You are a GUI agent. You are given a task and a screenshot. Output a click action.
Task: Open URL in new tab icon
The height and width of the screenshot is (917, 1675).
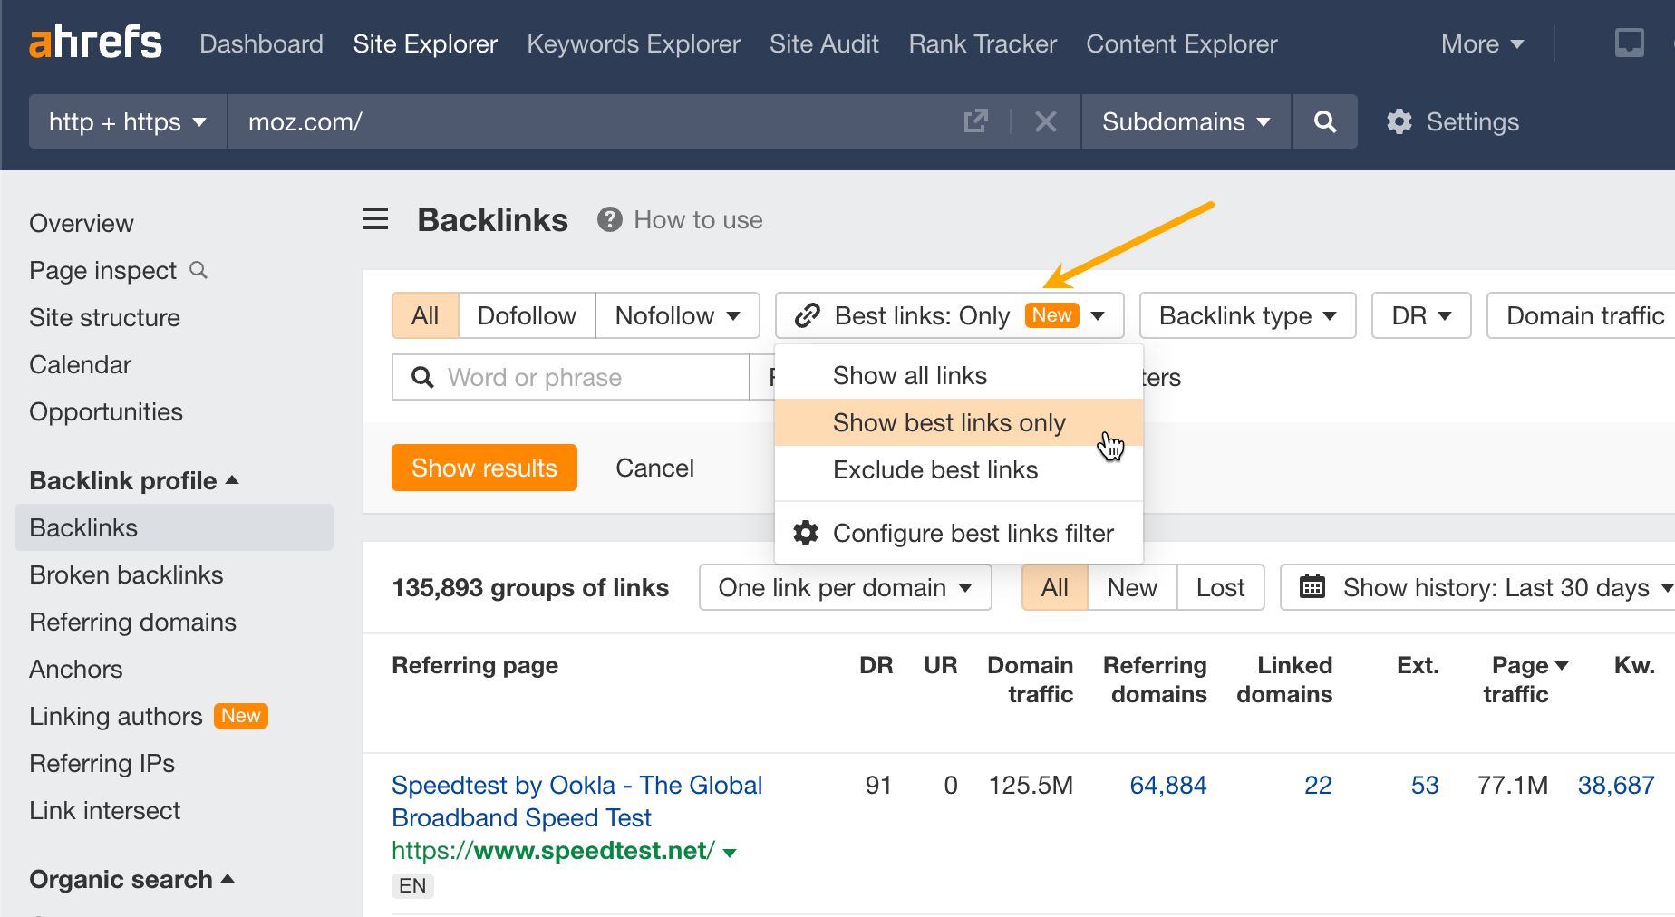(975, 121)
